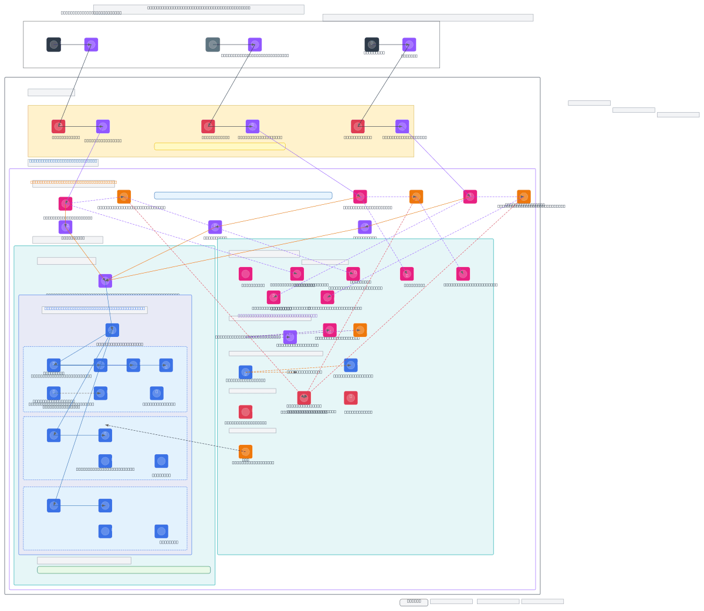Viewport: 704px width, 611px height.
Task: Click the orange node beside the light-blue bar
Action: tap(124, 197)
